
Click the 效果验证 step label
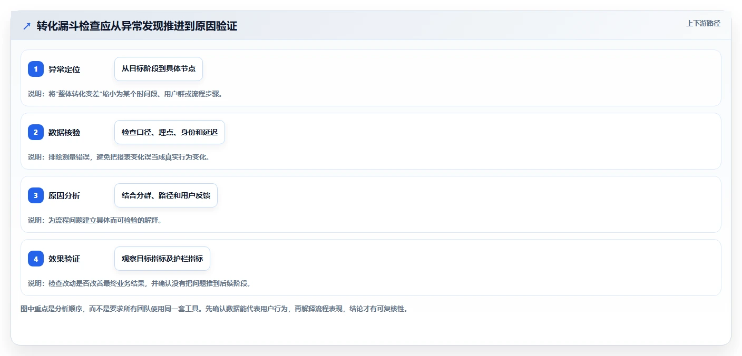(x=64, y=259)
